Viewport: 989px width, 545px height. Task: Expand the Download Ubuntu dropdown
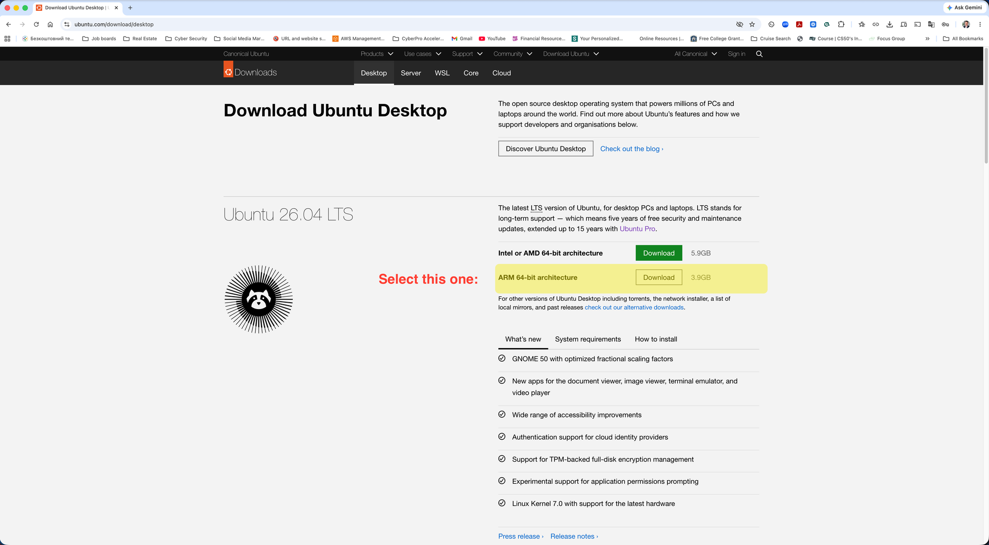pos(571,54)
